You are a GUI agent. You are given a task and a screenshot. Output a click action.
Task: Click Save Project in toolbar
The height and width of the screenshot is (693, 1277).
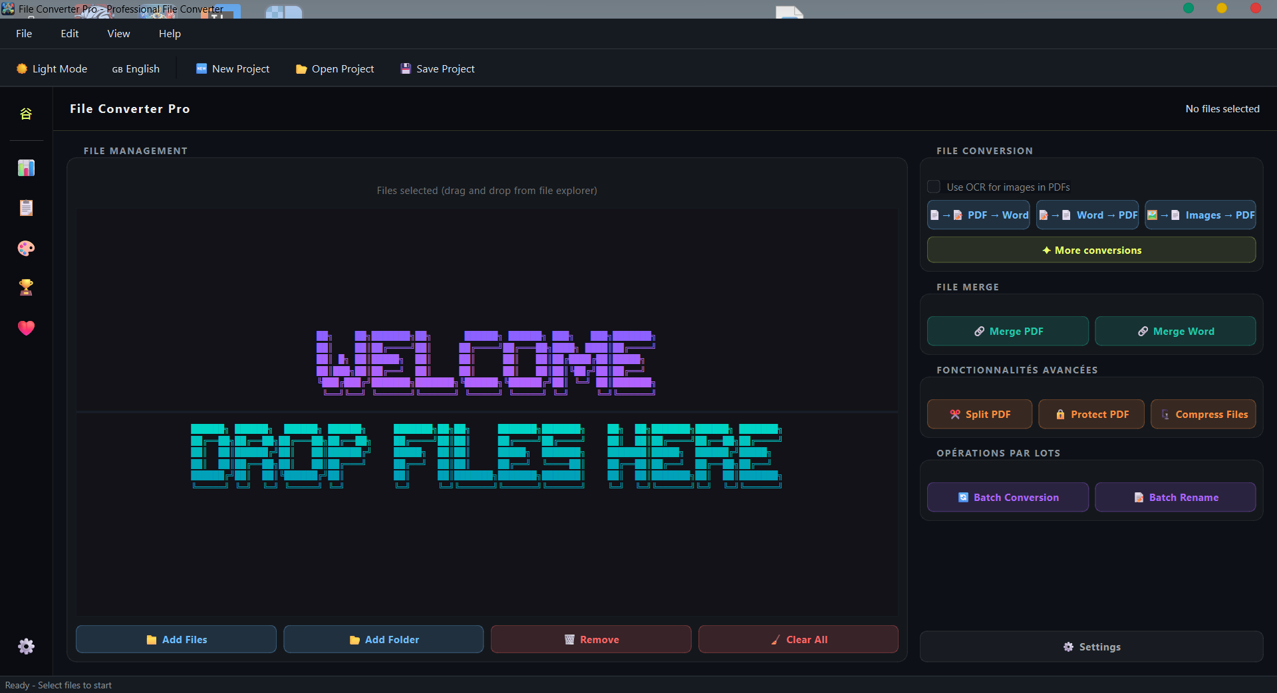tap(438, 68)
